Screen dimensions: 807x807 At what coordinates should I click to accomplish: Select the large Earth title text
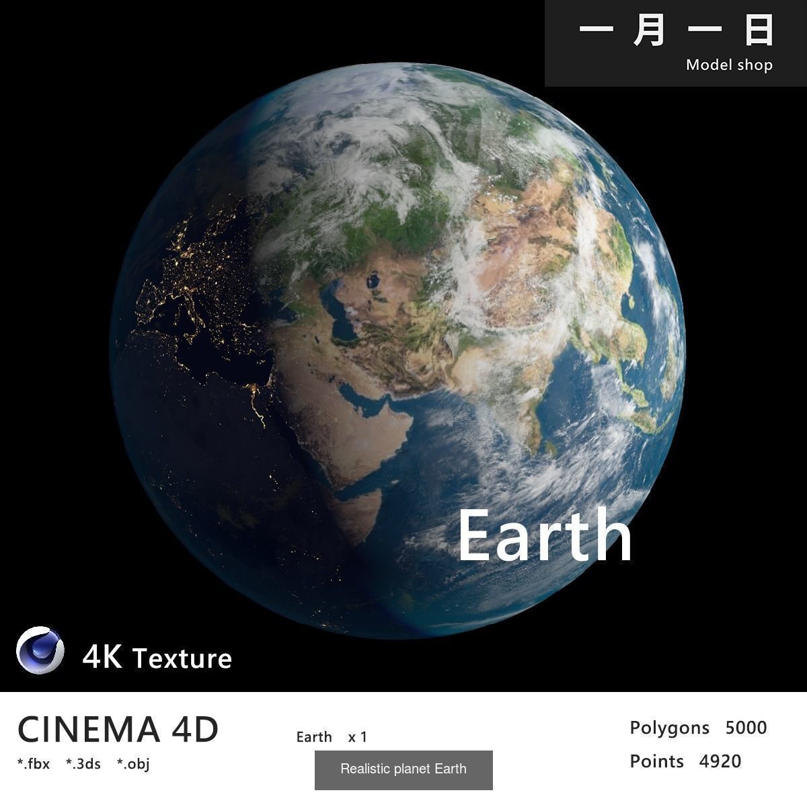[x=545, y=535]
